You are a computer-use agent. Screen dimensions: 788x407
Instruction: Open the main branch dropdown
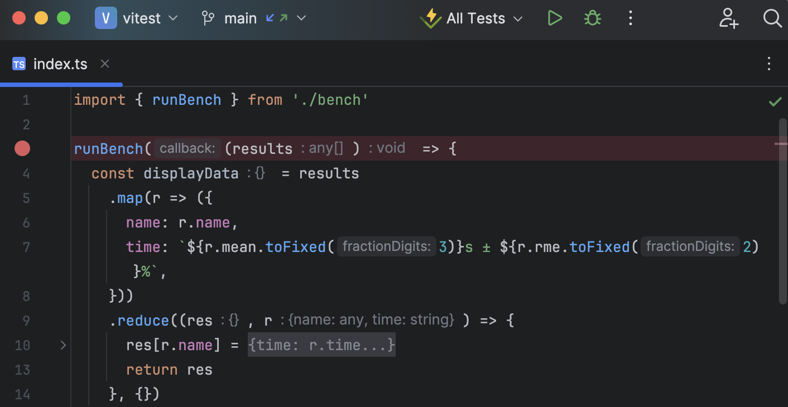point(301,18)
